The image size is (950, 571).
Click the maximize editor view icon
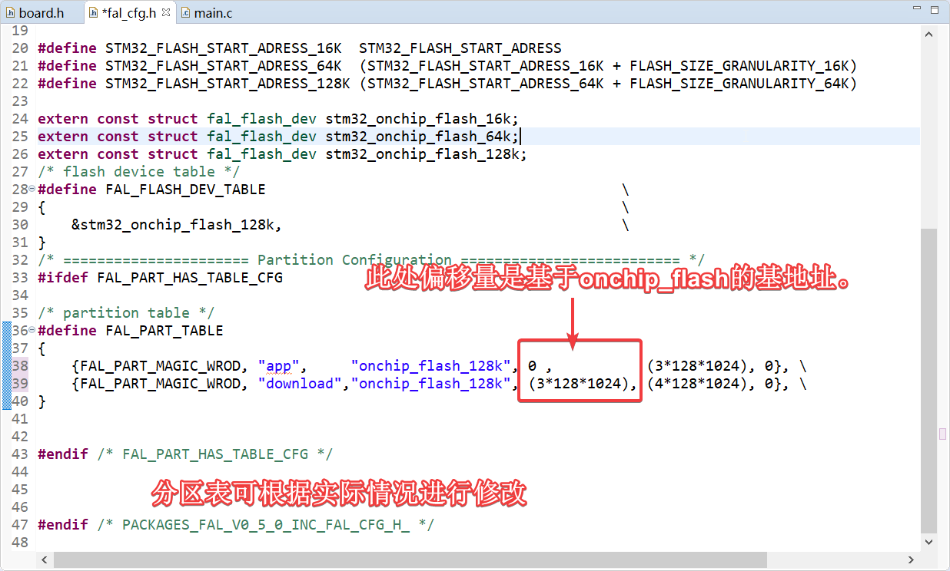coord(935,9)
